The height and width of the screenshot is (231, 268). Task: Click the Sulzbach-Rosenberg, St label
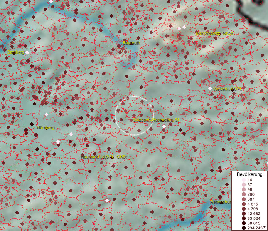pyautogui.click(x=156, y=120)
